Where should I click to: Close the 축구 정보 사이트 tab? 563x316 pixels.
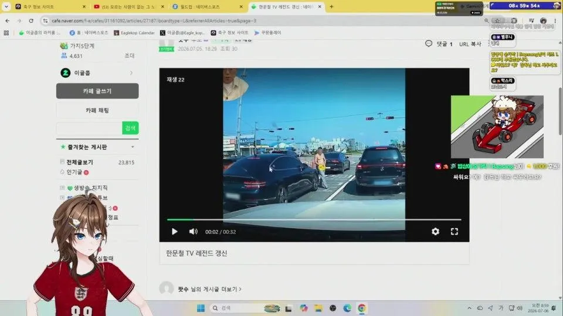pos(84,7)
